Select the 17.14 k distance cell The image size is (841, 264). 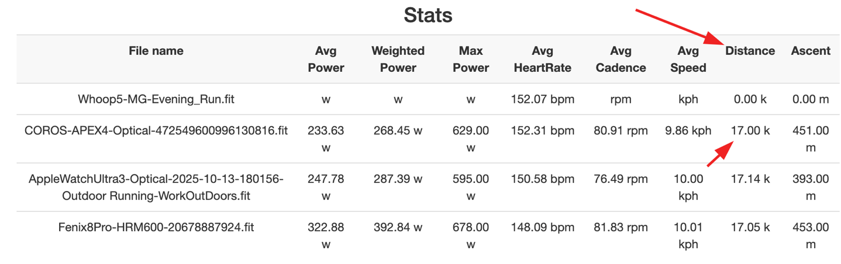pyautogui.click(x=750, y=179)
